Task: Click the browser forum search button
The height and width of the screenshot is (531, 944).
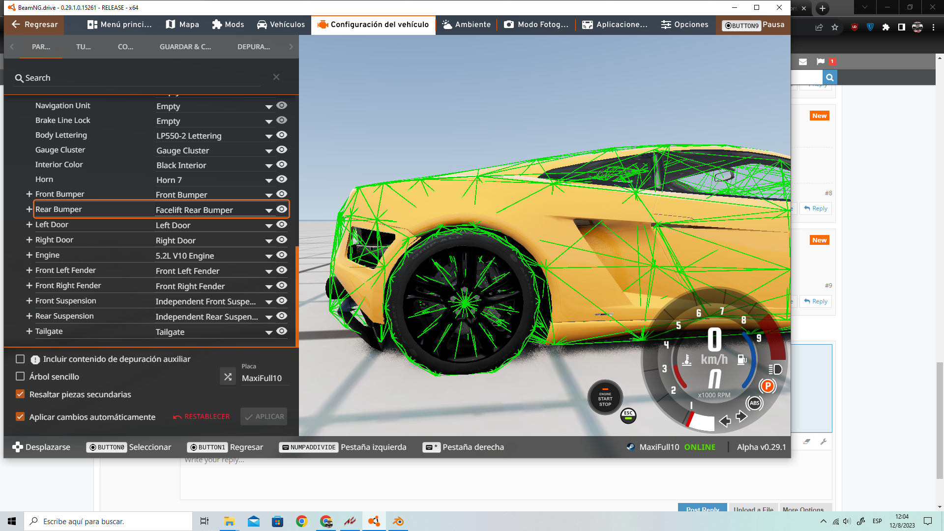Action: click(830, 77)
